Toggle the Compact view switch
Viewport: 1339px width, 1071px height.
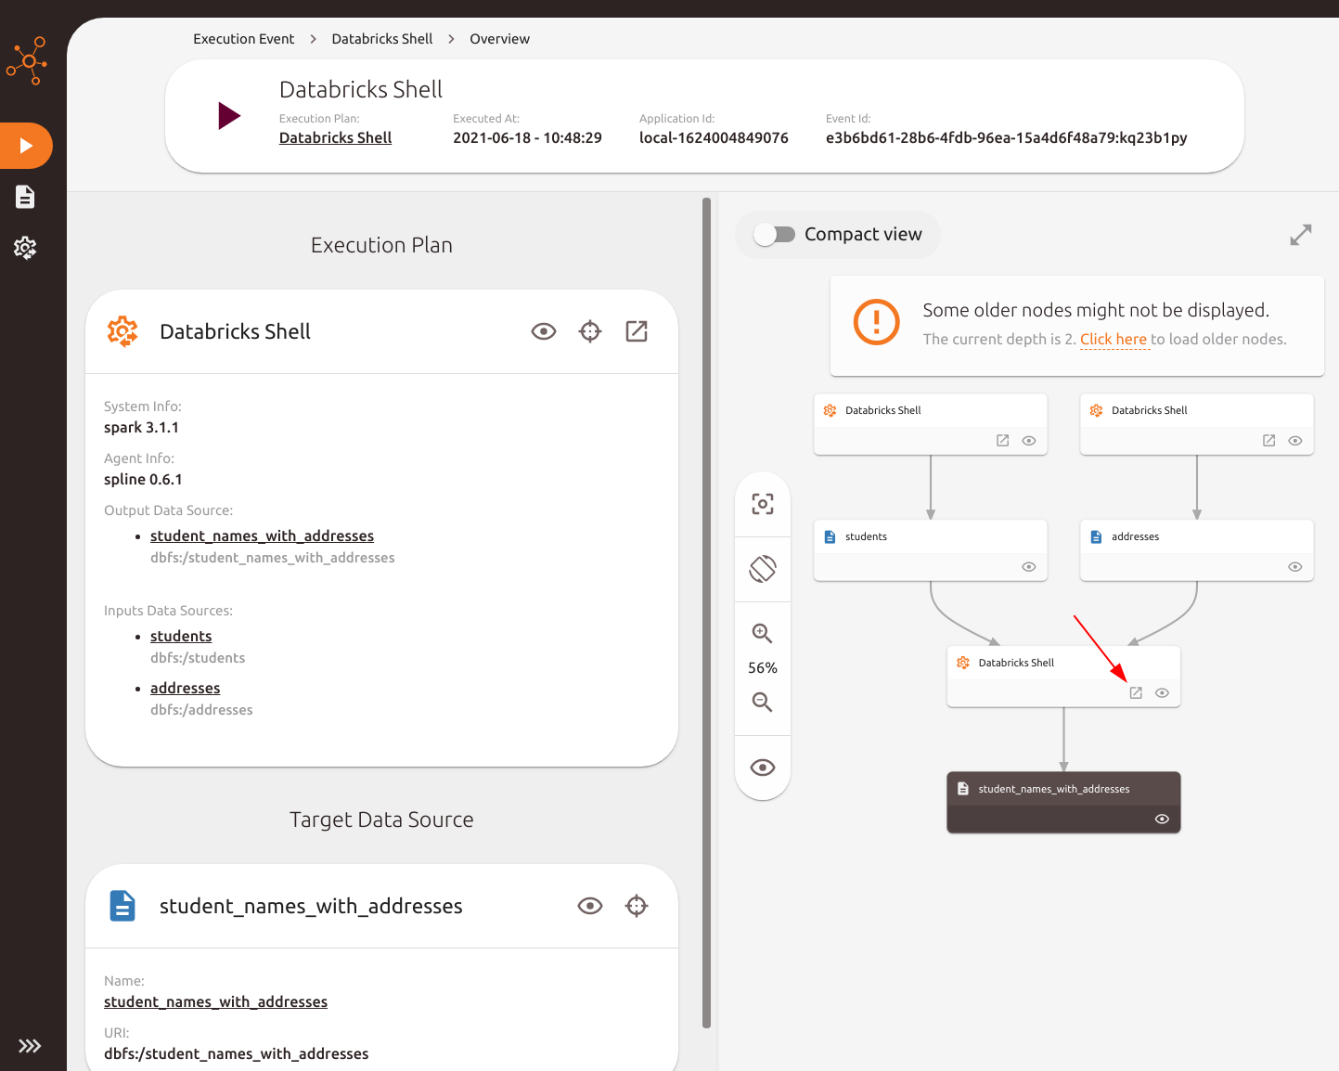(x=774, y=235)
